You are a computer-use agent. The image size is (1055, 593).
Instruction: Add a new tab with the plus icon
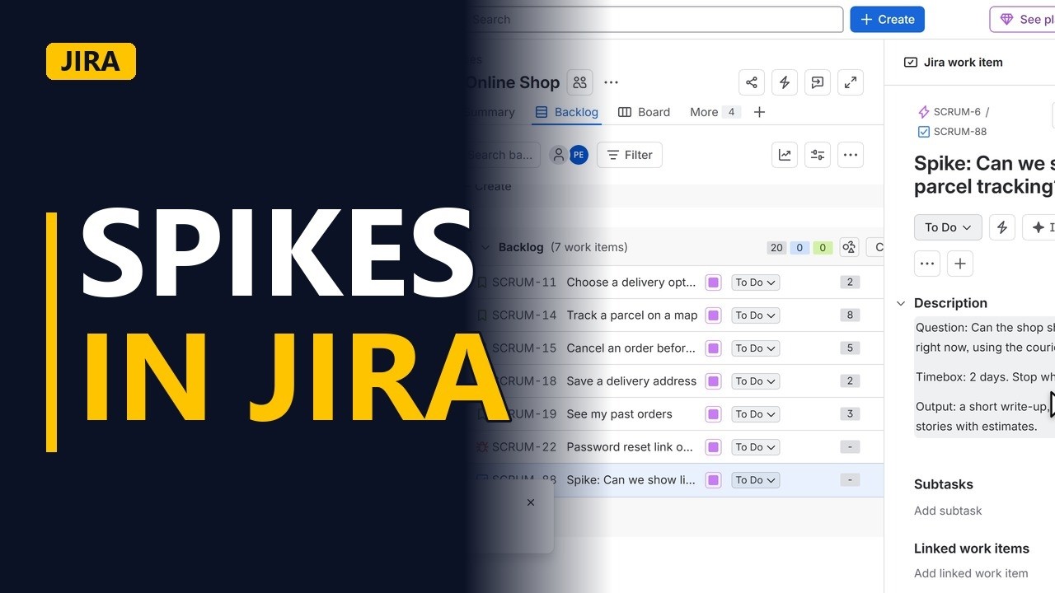point(759,112)
